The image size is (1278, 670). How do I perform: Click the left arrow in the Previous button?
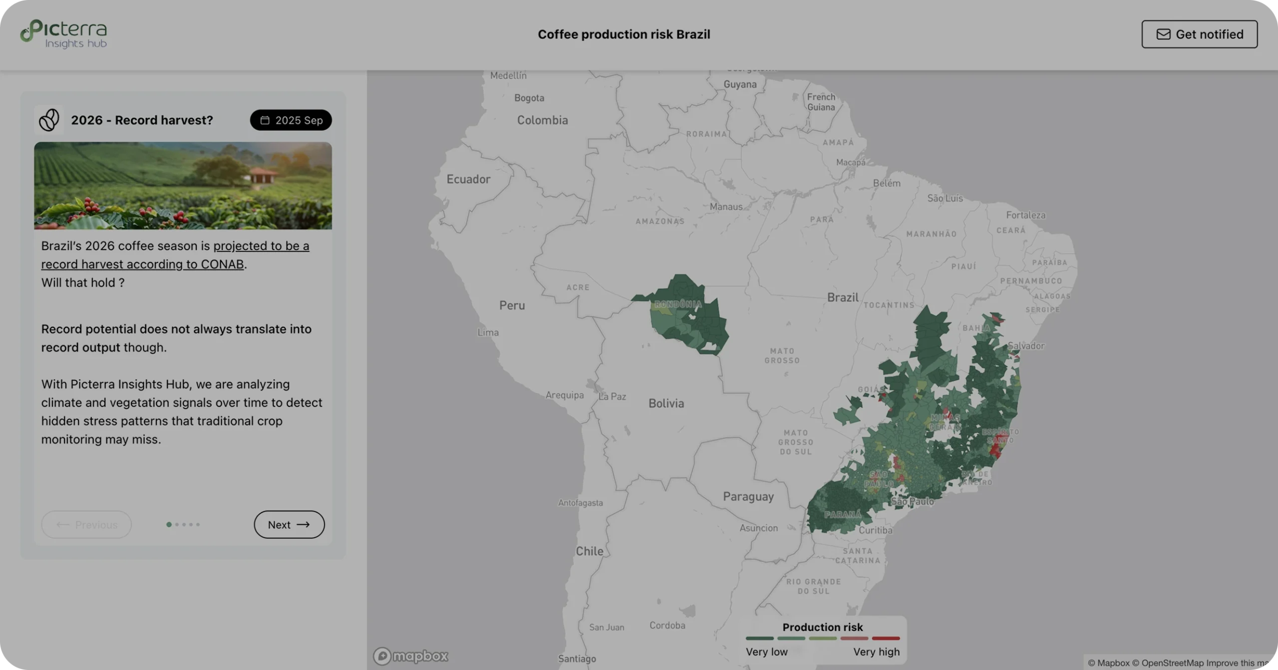pos(63,524)
